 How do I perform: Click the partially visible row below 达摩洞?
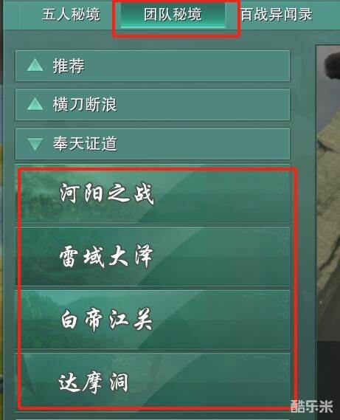tap(153, 418)
